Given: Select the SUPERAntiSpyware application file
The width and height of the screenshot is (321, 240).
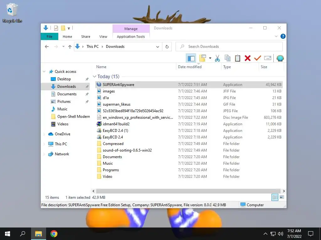Looking at the screenshot, I should pyautogui.click(x=189, y=84).
